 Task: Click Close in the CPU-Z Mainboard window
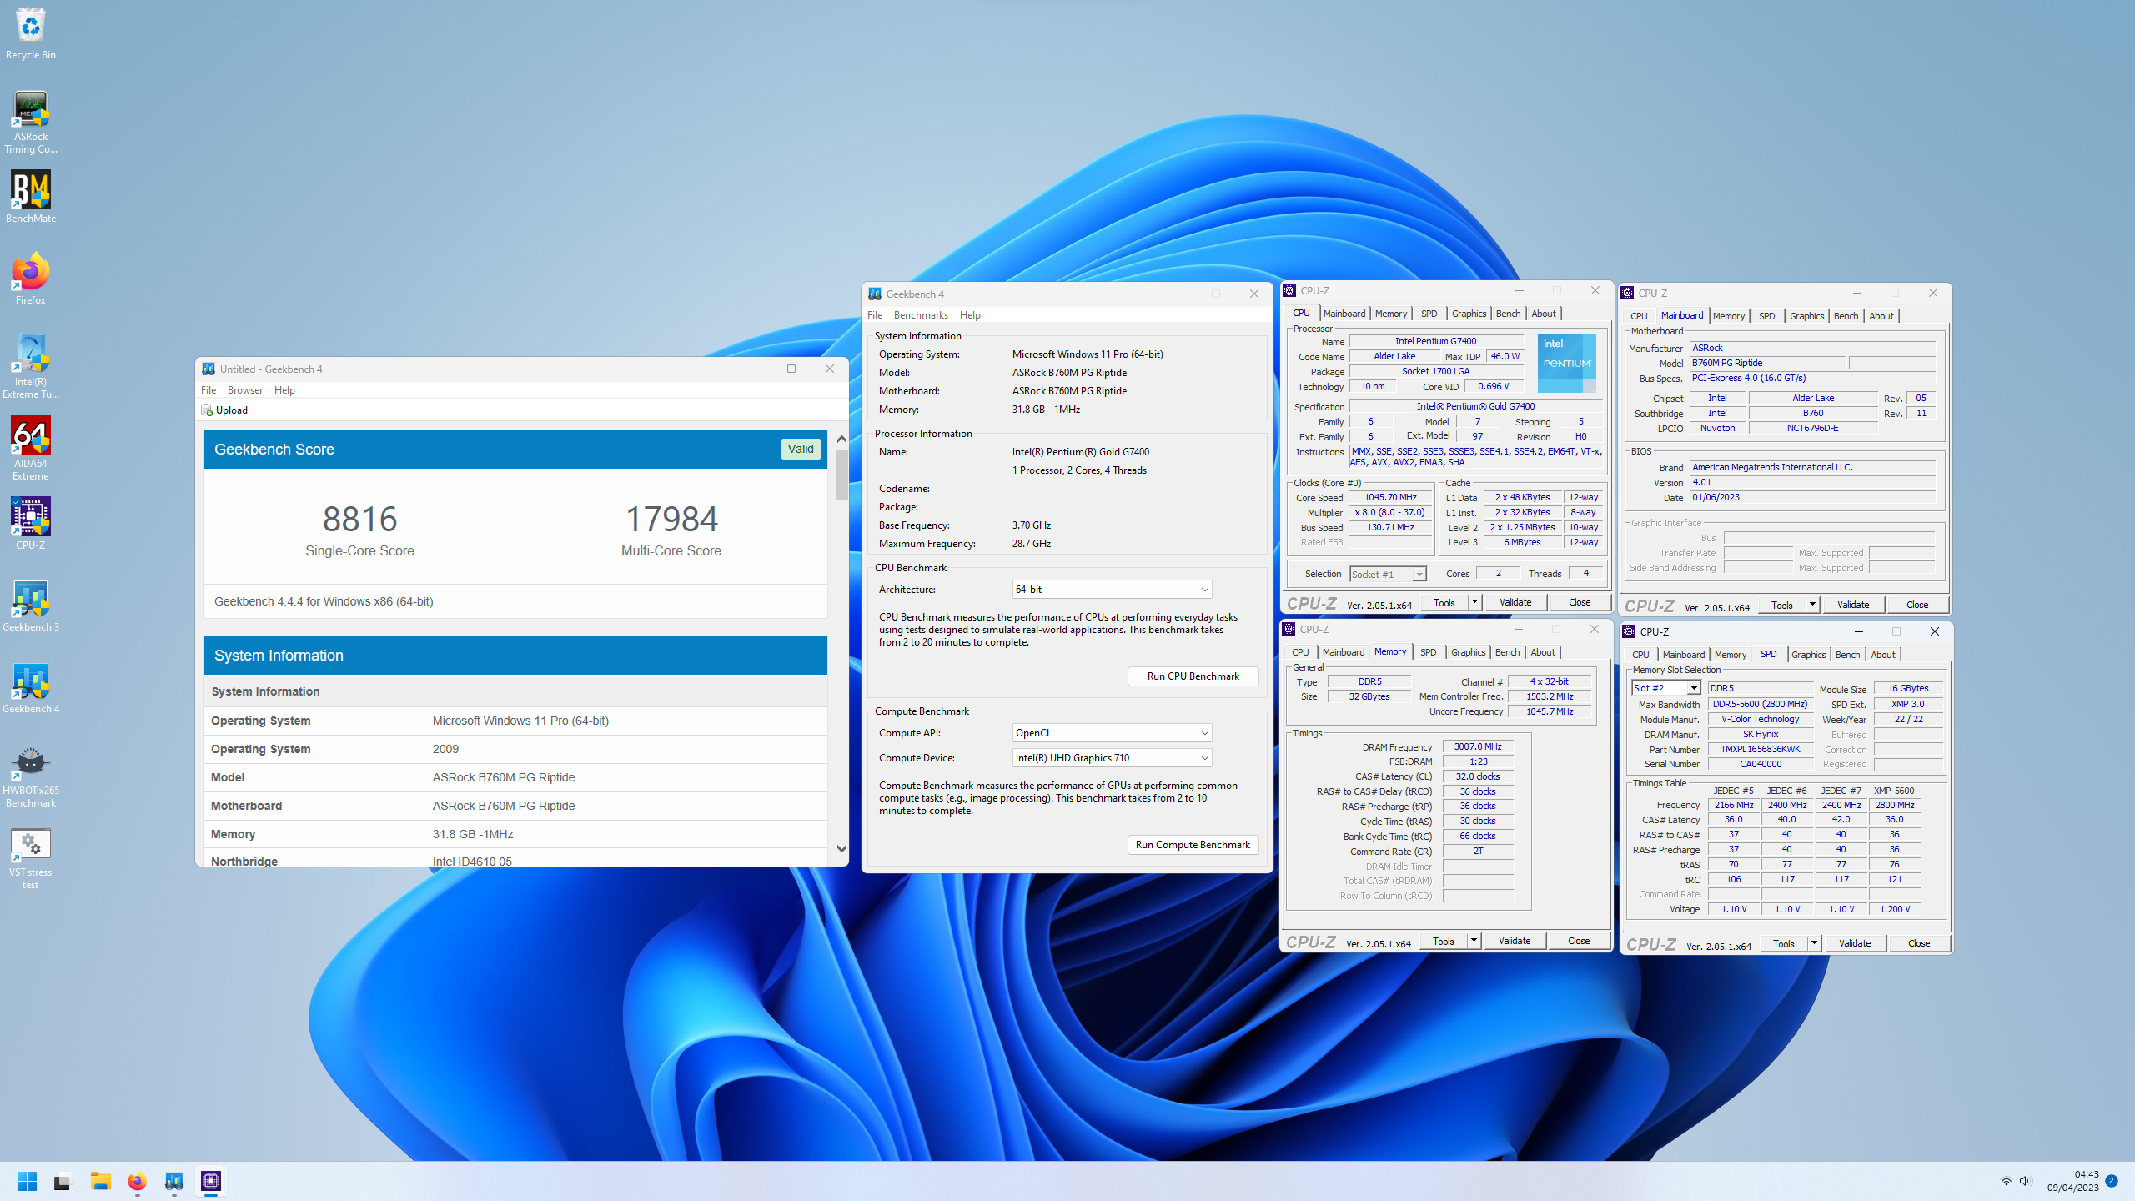pyautogui.click(x=1917, y=605)
